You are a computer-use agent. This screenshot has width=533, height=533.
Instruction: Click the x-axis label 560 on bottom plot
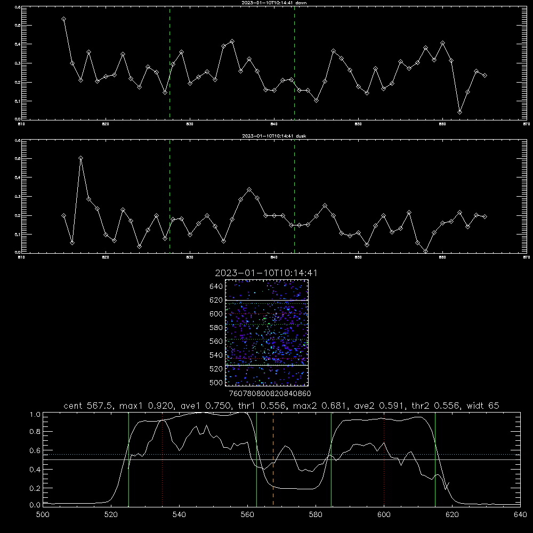(247, 515)
